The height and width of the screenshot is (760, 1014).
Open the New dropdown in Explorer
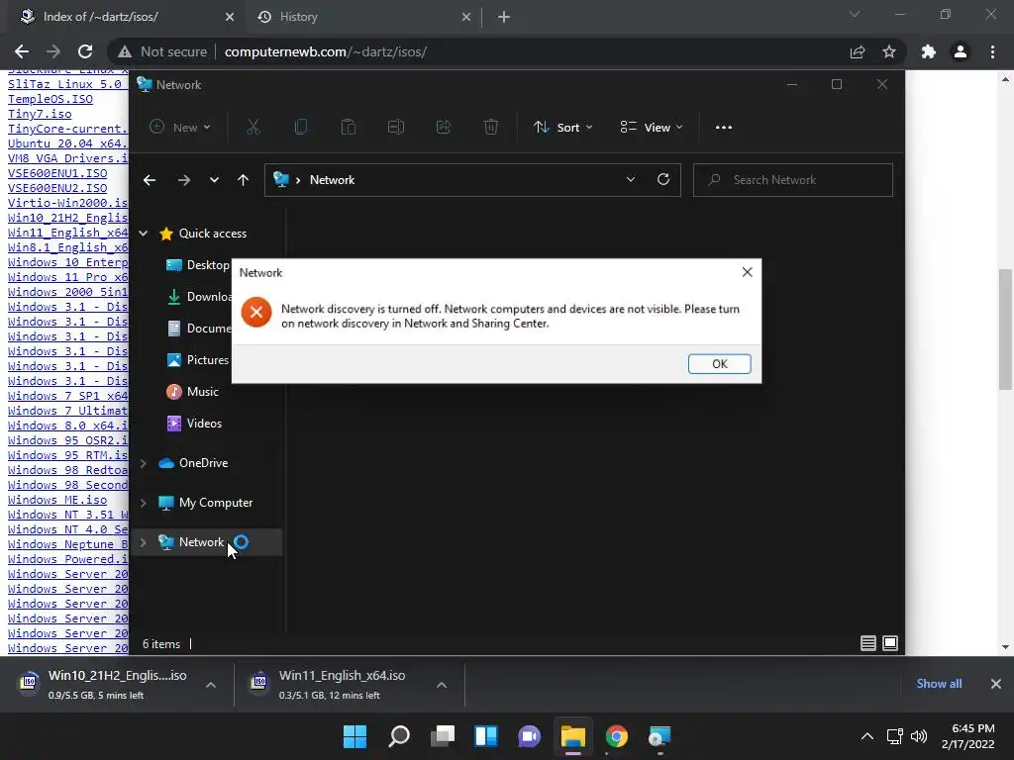180,128
